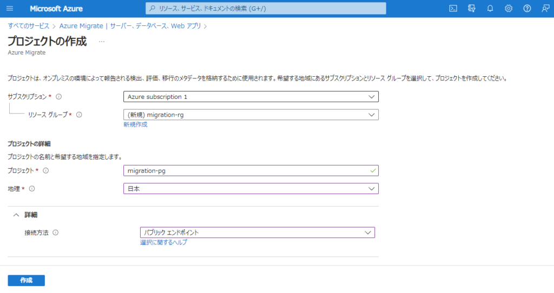Open the (新規) migration-rg resource group dropdown

pos(251,115)
